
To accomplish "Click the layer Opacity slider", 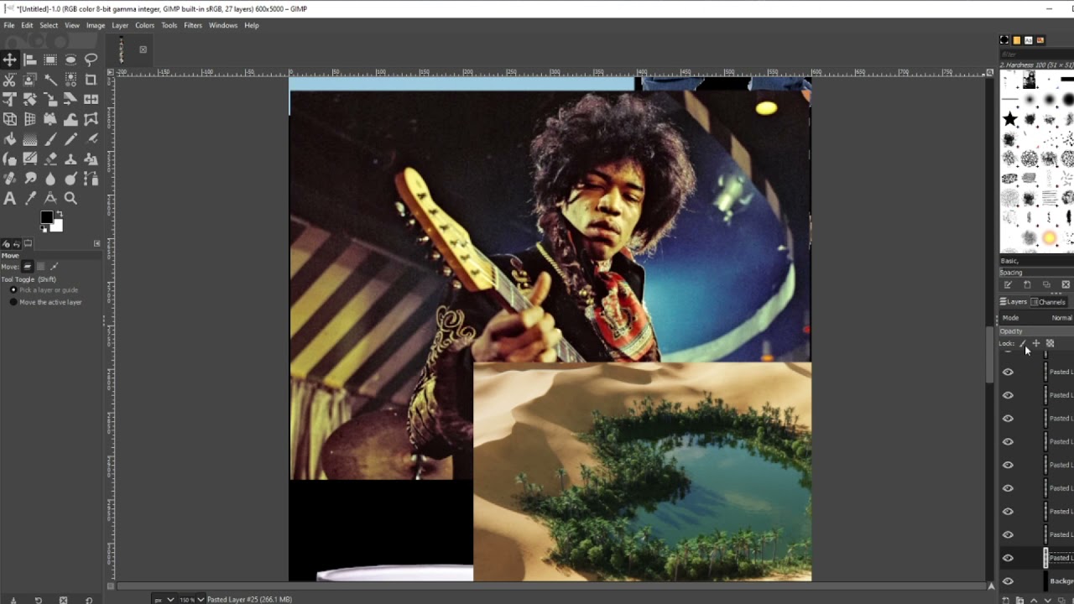I will [x=1037, y=331].
